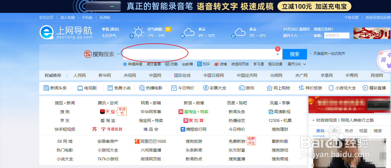Screen dimensions: 391x168
Task: Open 游戏 category icon
Action: [x=242, y=88]
